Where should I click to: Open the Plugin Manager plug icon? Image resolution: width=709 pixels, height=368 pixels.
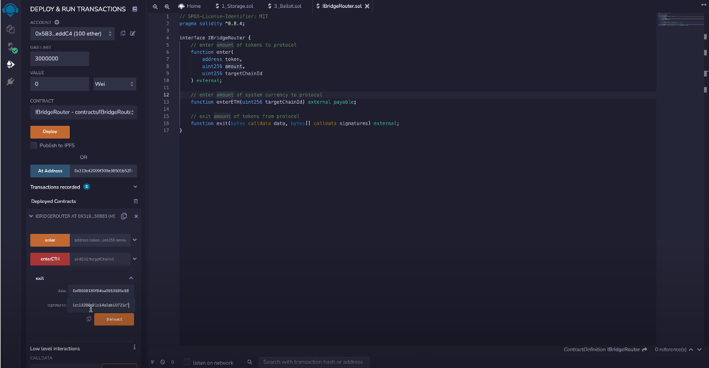11,81
